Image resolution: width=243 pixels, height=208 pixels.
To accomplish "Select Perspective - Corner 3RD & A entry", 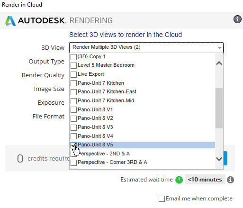I will [x=142, y=162].
